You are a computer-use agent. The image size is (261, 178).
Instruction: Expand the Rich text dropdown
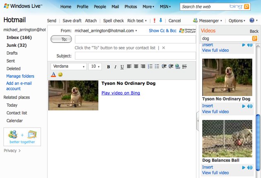coord(137,21)
